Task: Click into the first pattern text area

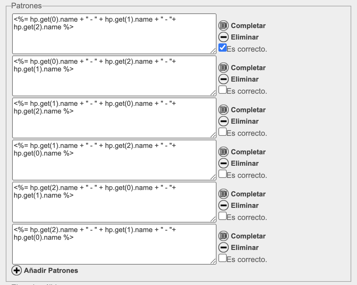Action: coord(114,40)
